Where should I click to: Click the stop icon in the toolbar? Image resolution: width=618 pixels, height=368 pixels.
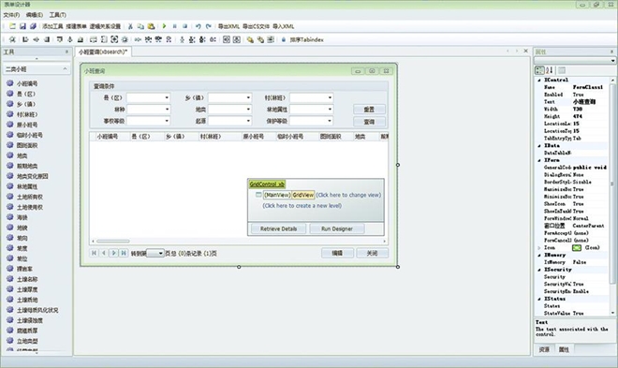(184, 26)
